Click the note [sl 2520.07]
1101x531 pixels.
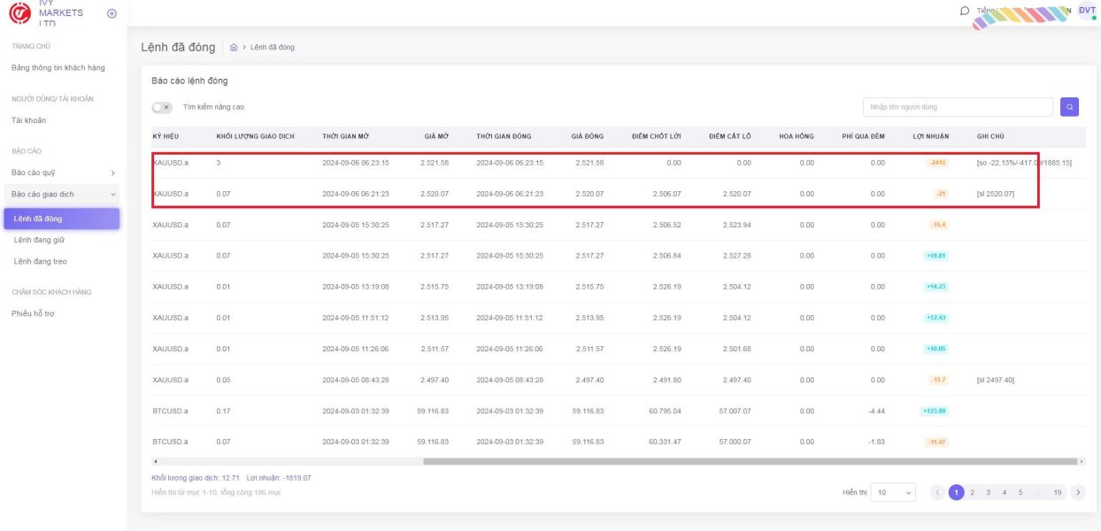(x=996, y=194)
